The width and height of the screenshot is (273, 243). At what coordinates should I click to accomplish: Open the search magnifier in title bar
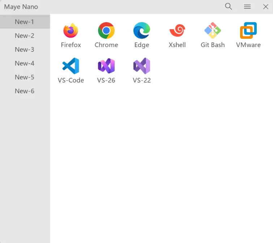pos(229,7)
